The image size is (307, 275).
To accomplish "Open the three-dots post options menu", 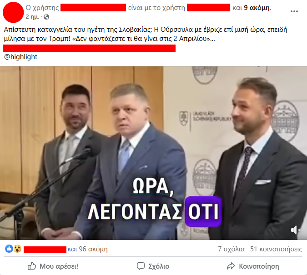I will pyautogui.click(x=294, y=11).
